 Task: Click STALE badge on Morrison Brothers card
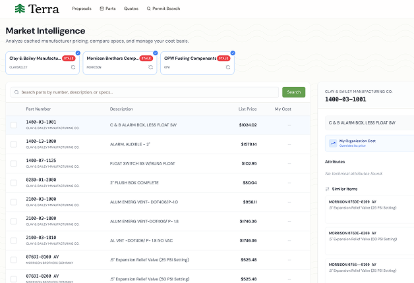pos(146,58)
